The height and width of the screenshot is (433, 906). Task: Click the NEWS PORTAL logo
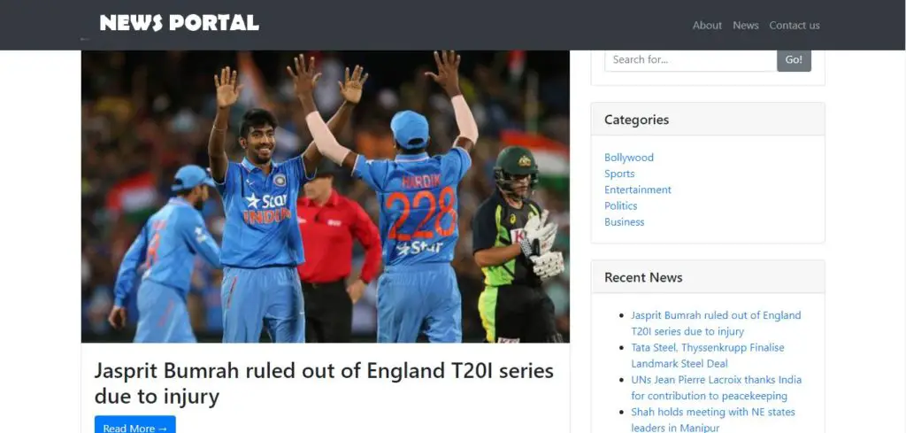click(x=179, y=23)
